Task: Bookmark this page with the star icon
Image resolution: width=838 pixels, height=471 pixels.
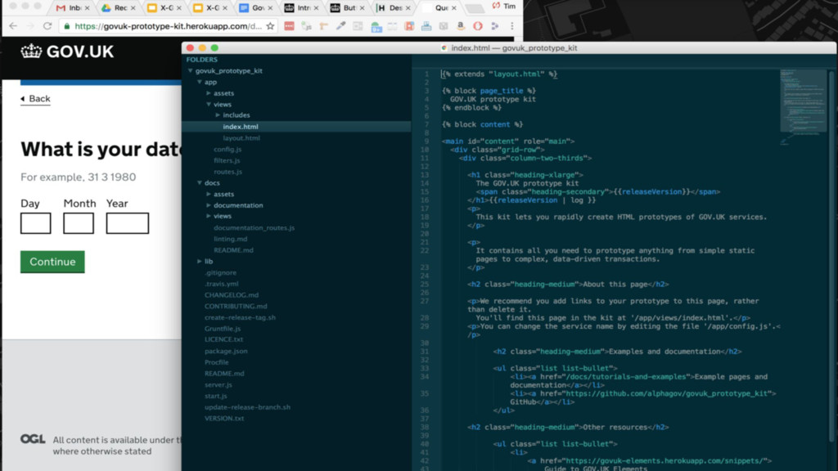Action: [270, 25]
